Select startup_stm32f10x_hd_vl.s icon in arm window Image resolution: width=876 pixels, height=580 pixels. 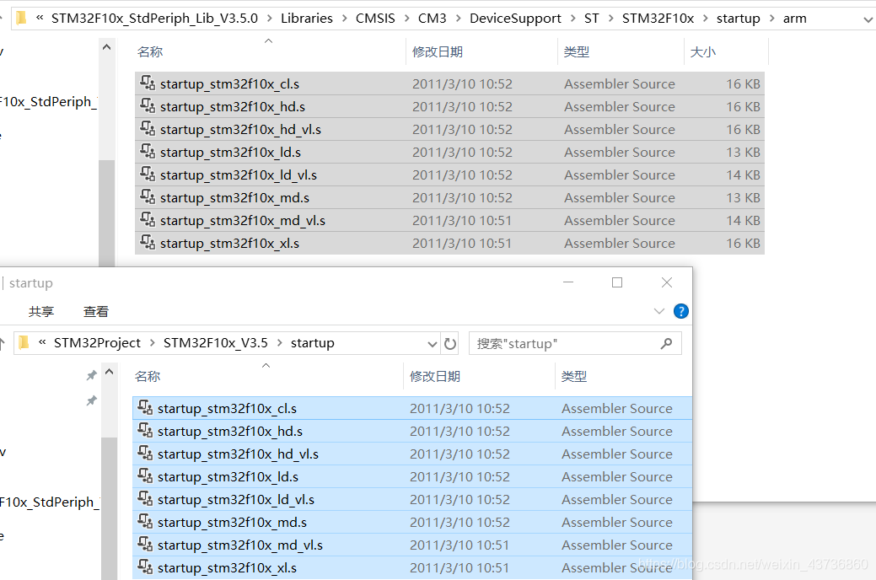pyautogui.click(x=148, y=129)
